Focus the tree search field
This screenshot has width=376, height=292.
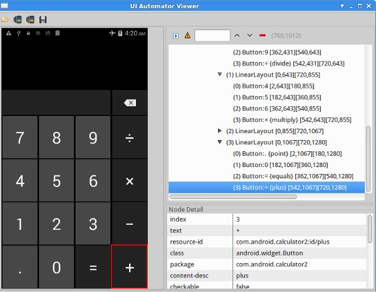pyautogui.click(x=212, y=36)
